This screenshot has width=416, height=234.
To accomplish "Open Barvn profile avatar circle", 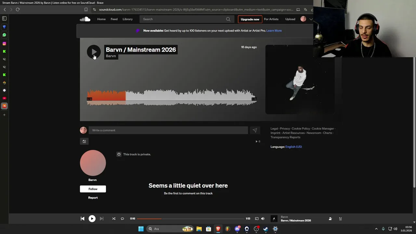I will [x=93, y=163].
